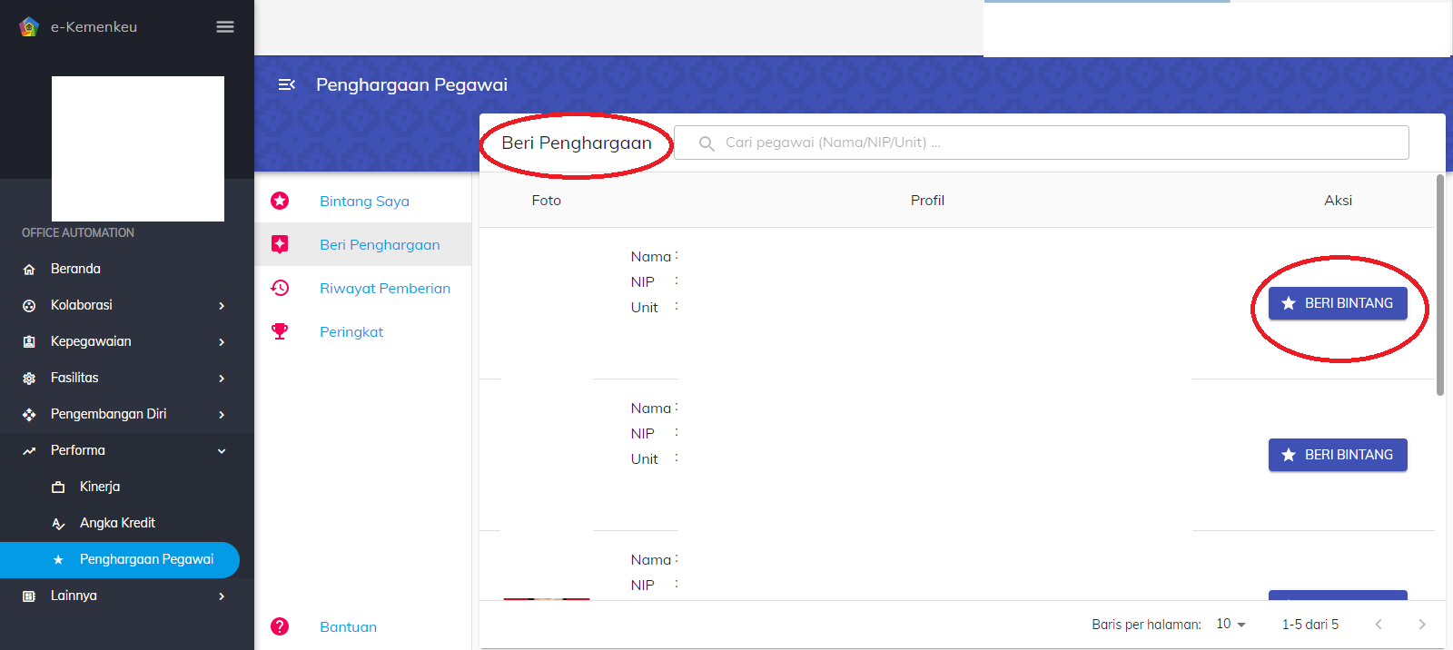Open the rows per page dropdown
The image size is (1453, 650).
pos(1231,624)
